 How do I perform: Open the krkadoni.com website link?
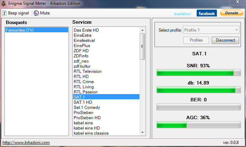point(26,143)
